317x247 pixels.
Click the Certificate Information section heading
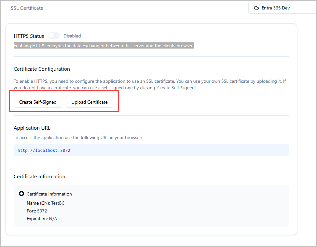(39, 177)
